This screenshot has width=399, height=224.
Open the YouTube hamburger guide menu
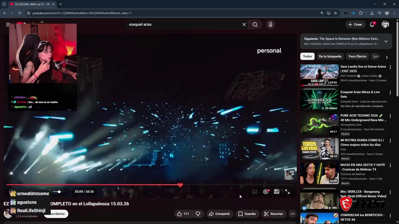coord(8,25)
